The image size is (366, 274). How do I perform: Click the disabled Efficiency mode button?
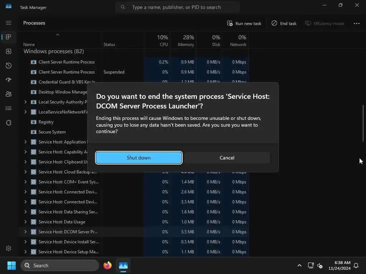[x=325, y=23]
